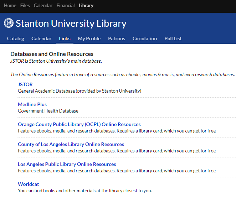Click the italic 'The Online Resources feature' paragraph
Screen dimensions: 236x198
click(123, 74)
